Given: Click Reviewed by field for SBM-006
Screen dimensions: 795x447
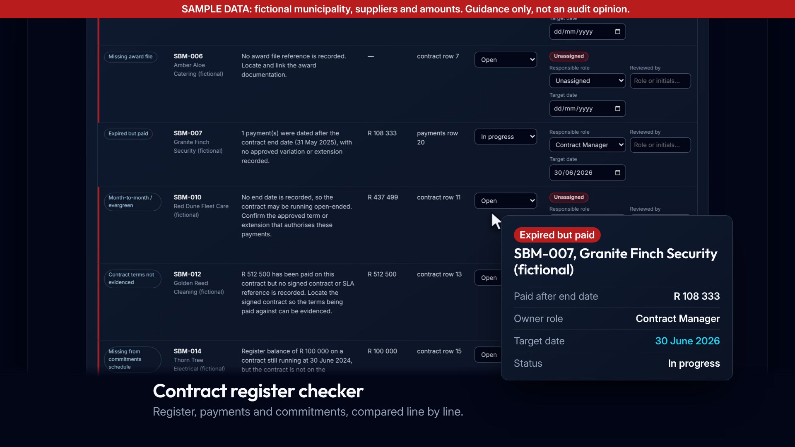Looking at the screenshot, I should pos(660,81).
